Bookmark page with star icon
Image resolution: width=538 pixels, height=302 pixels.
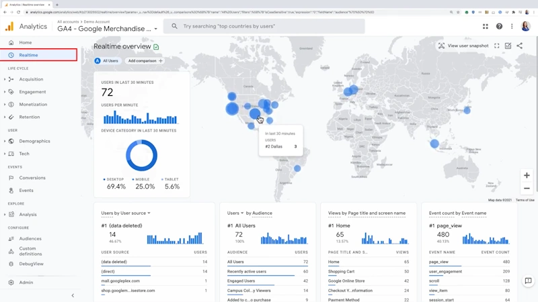[458, 12]
